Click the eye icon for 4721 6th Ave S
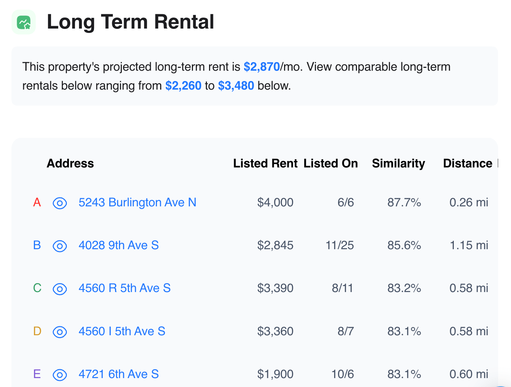The image size is (511, 387). [60, 375]
